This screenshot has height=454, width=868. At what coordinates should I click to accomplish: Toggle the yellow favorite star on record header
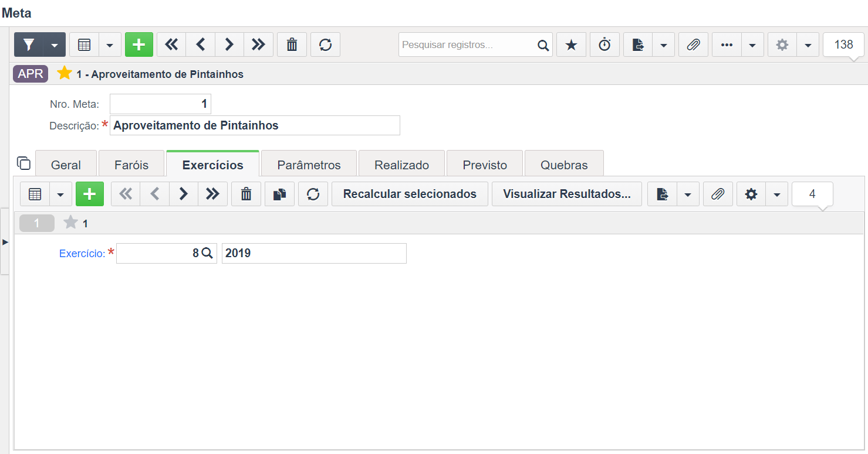coord(65,73)
